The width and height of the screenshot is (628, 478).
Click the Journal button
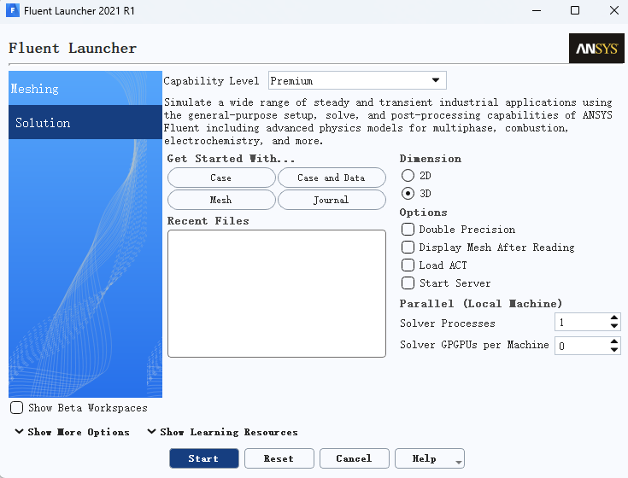click(x=332, y=200)
